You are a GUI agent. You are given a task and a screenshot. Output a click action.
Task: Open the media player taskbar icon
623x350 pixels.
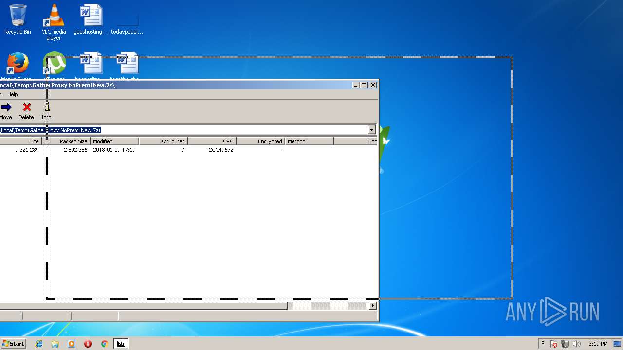coord(72,344)
